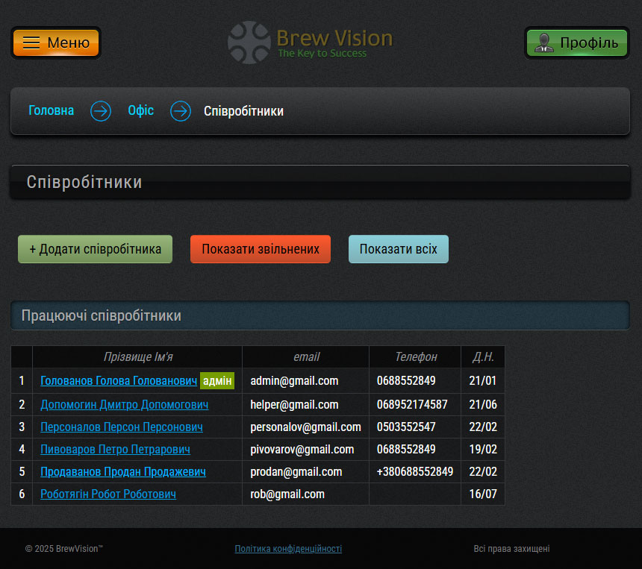Open employee Пивоваров Петро Петрарович
The image size is (642, 569).
(x=115, y=450)
